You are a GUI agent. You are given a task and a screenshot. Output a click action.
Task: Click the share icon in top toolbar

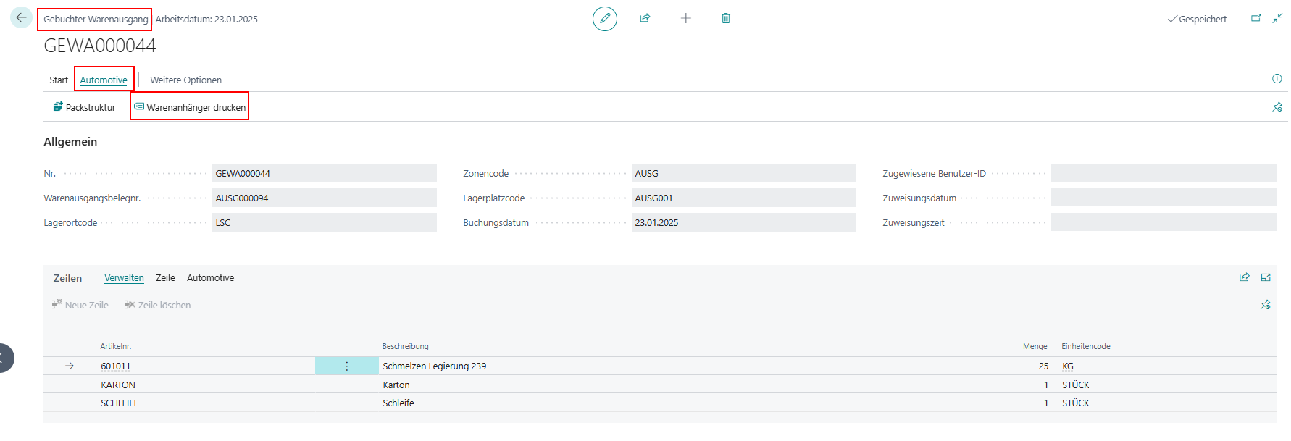pos(645,18)
